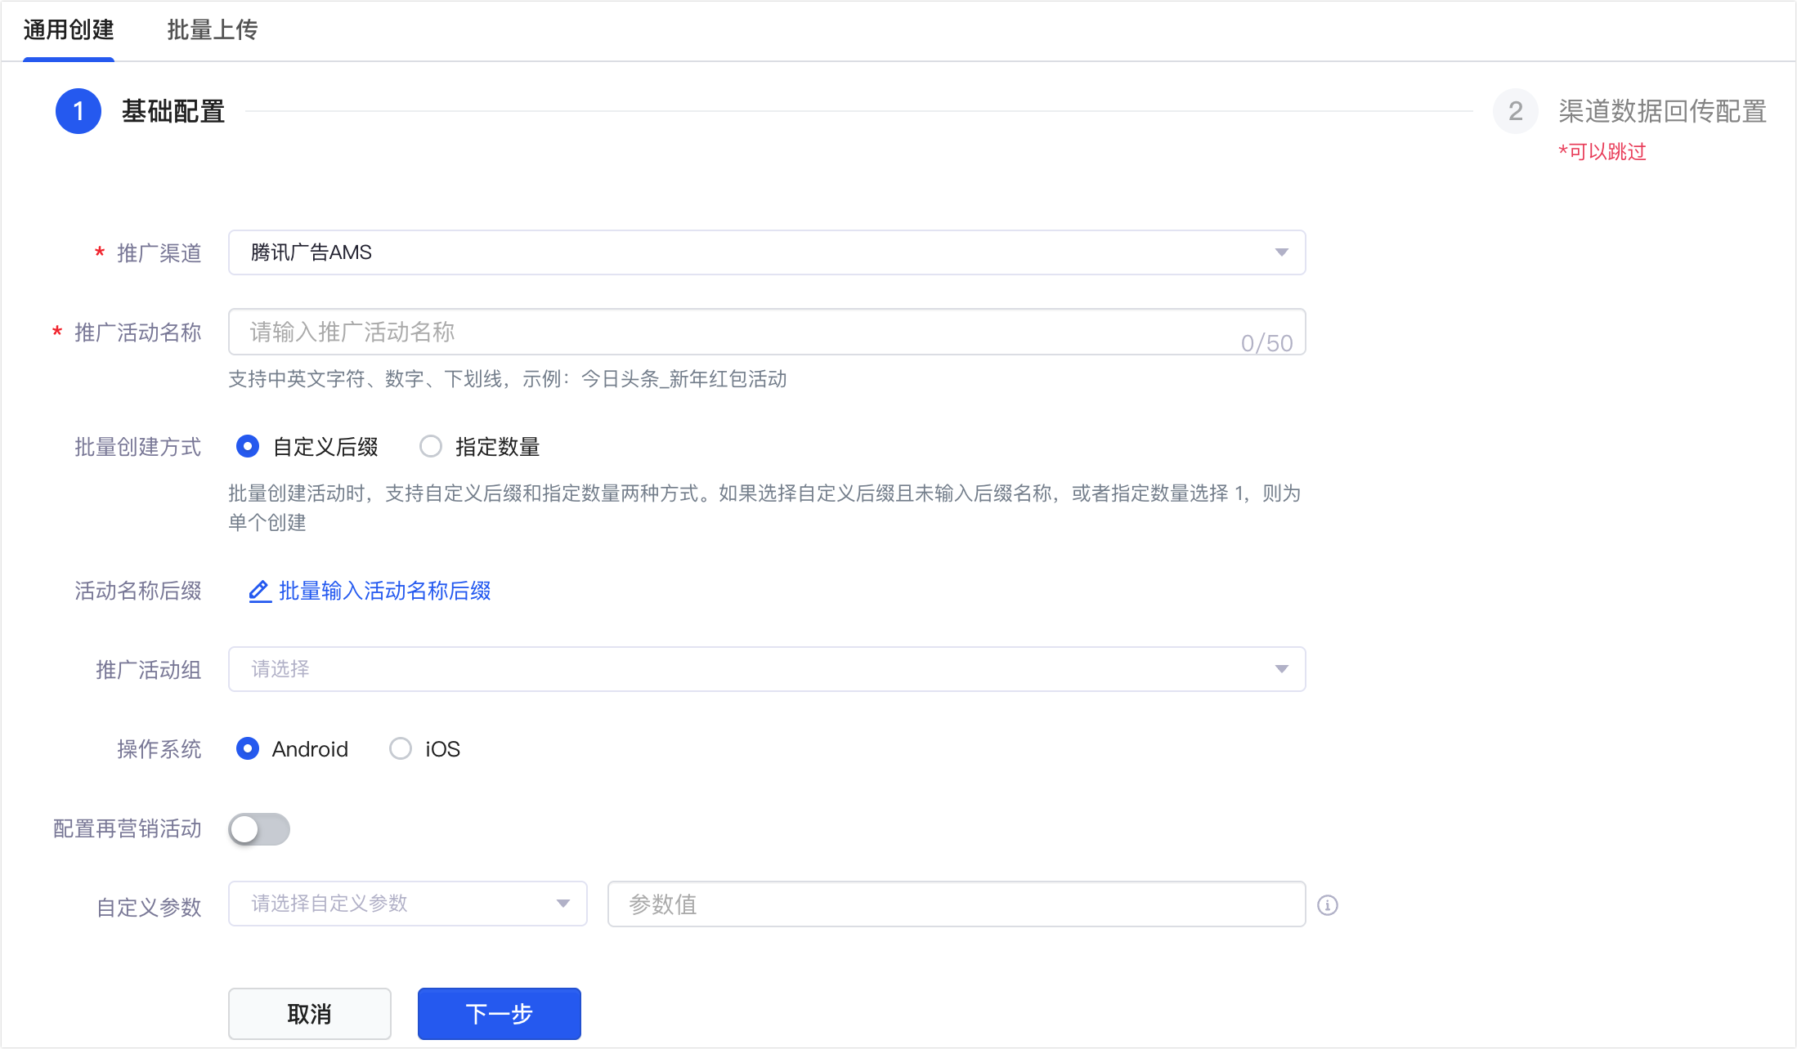Choose iOS as operating system
Image resolution: width=1797 pixels, height=1049 pixels.
[401, 749]
